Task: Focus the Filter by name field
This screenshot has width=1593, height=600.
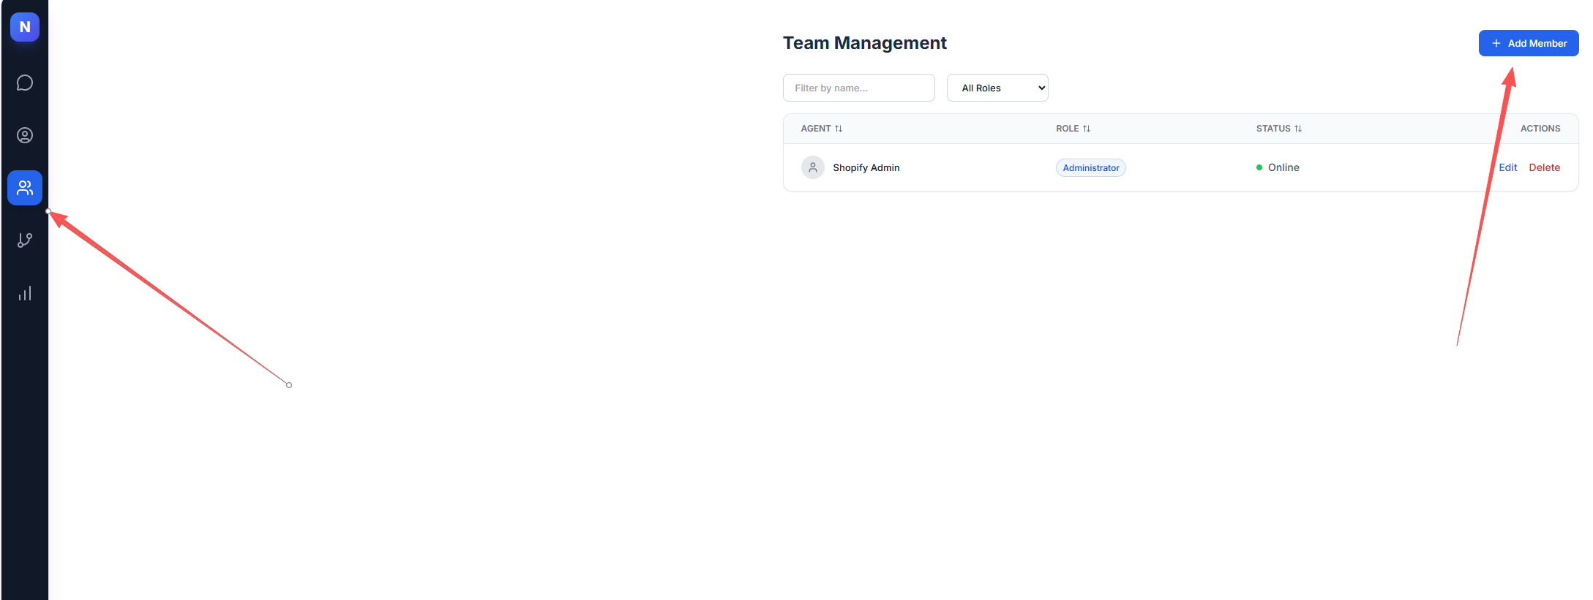Action: tap(858, 88)
